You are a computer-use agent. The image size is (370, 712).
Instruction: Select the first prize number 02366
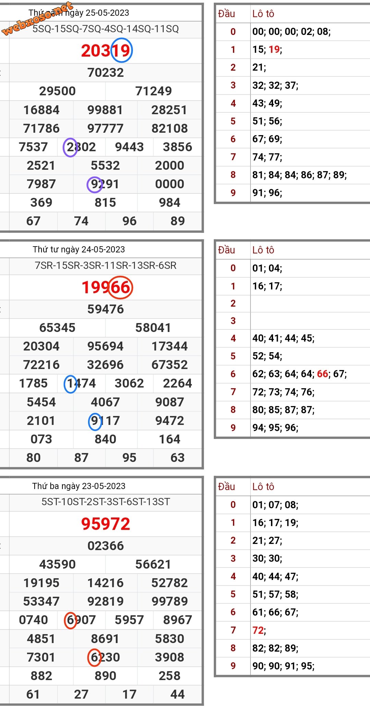(106, 546)
